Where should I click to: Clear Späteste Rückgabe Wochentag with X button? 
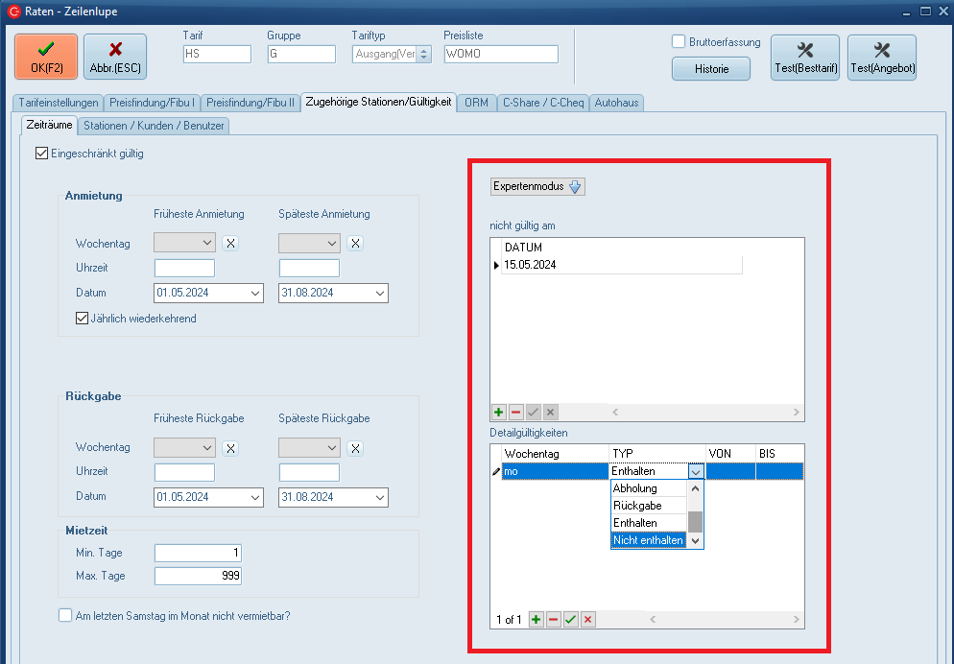coord(355,448)
